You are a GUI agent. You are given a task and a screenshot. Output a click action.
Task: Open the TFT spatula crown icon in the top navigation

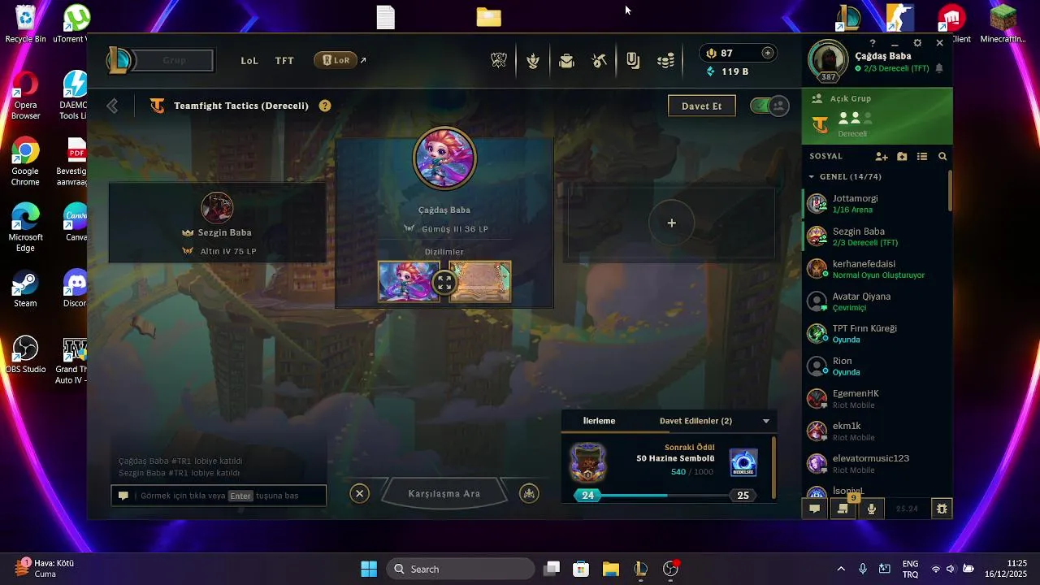pos(533,60)
